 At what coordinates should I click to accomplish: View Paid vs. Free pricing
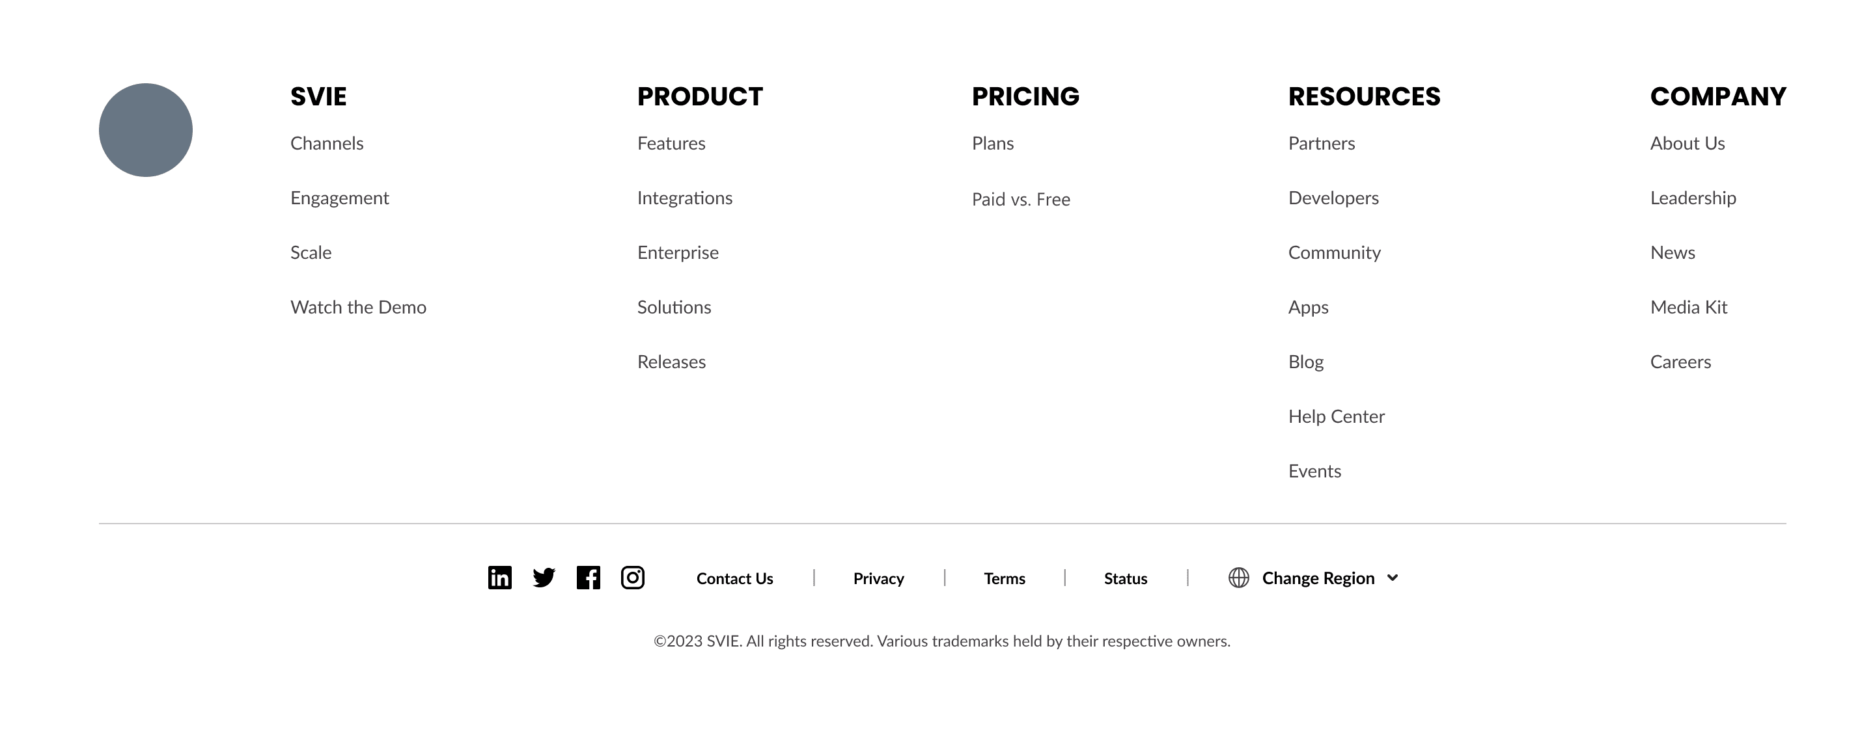point(1020,200)
